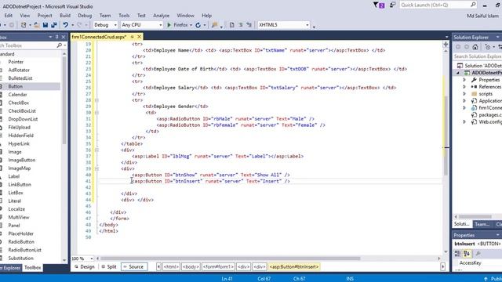Screen dimensions: 502x282
Task: Switch to Source view tab
Action: (133, 266)
